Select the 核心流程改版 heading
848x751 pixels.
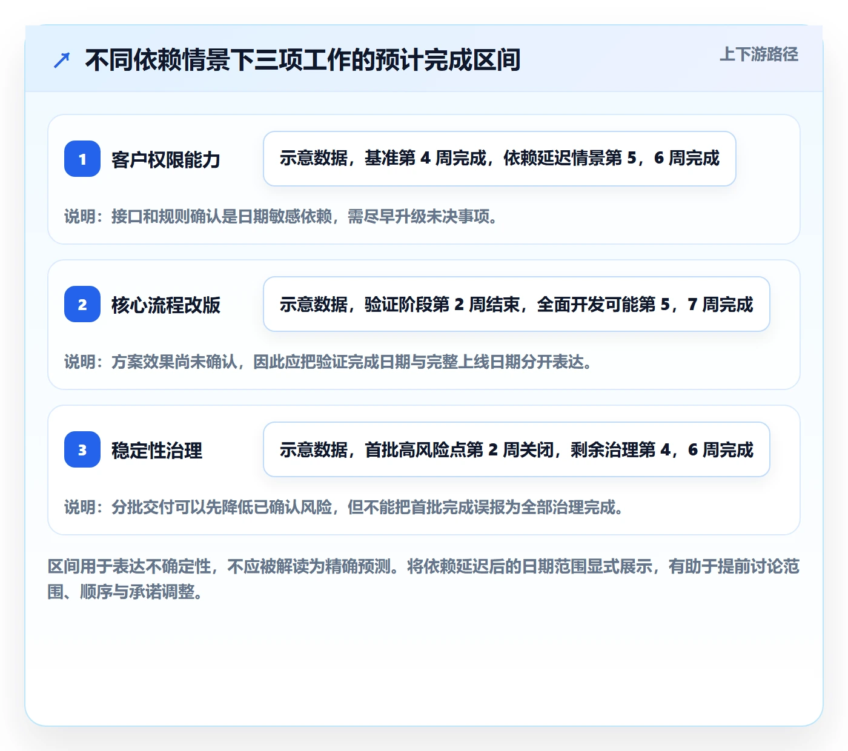click(166, 305)
